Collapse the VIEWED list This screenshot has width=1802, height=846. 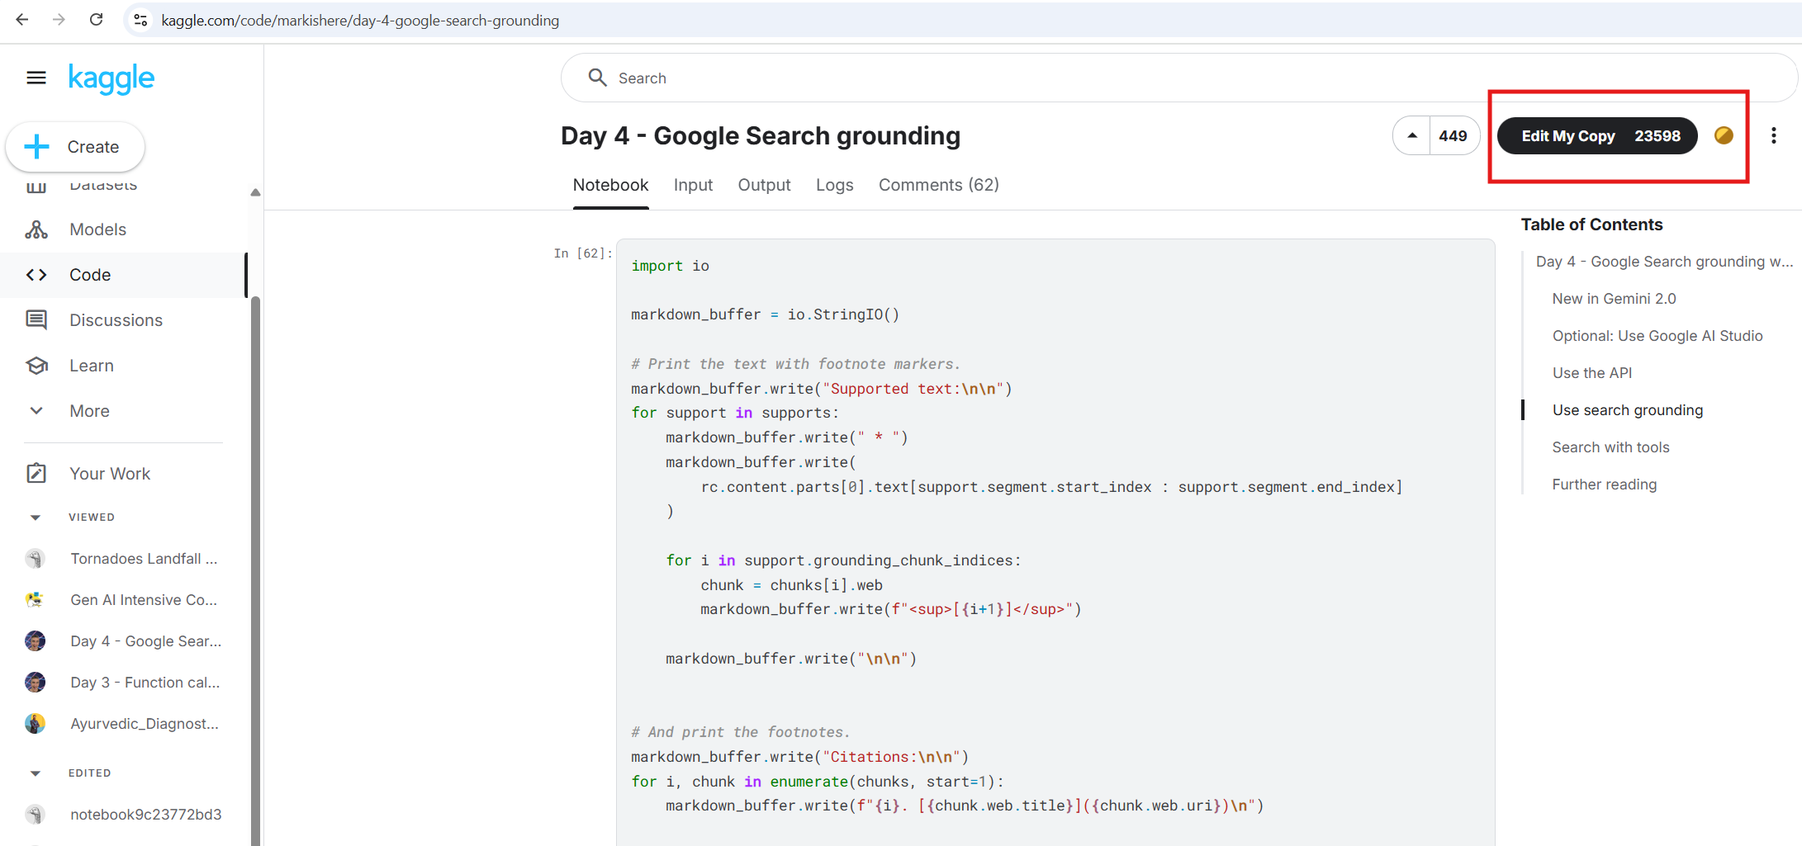click(35, 518)
